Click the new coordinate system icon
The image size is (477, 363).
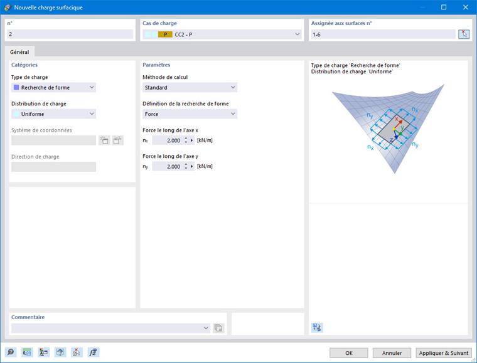(104, 140)
